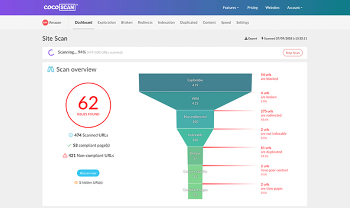Click the scanning progress spinner
The height and width of the screenshot is (208, 350).
click(x=51, y=52)
